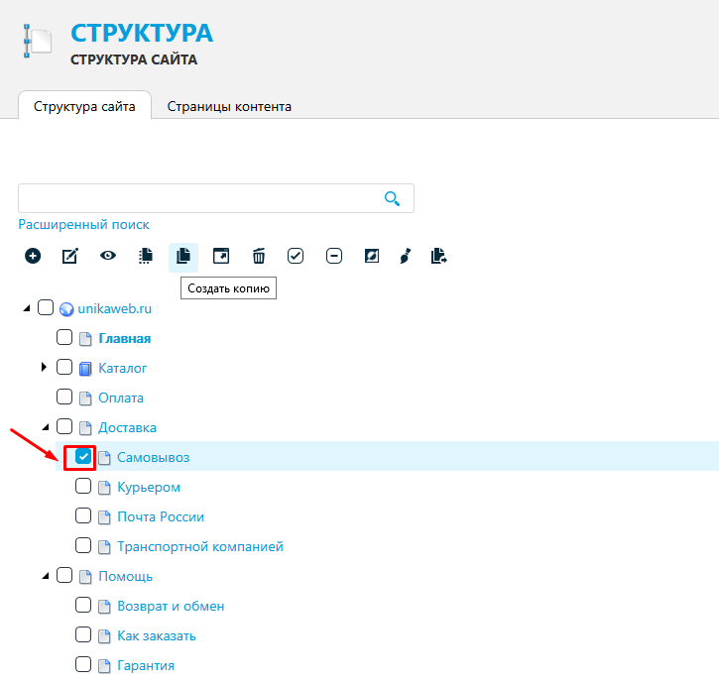Check the Гарантия checkbox
The height and width of the screenshot is (683, 719).
[83, 664]
